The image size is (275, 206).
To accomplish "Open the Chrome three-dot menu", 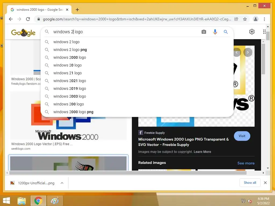I will (264, 19).
